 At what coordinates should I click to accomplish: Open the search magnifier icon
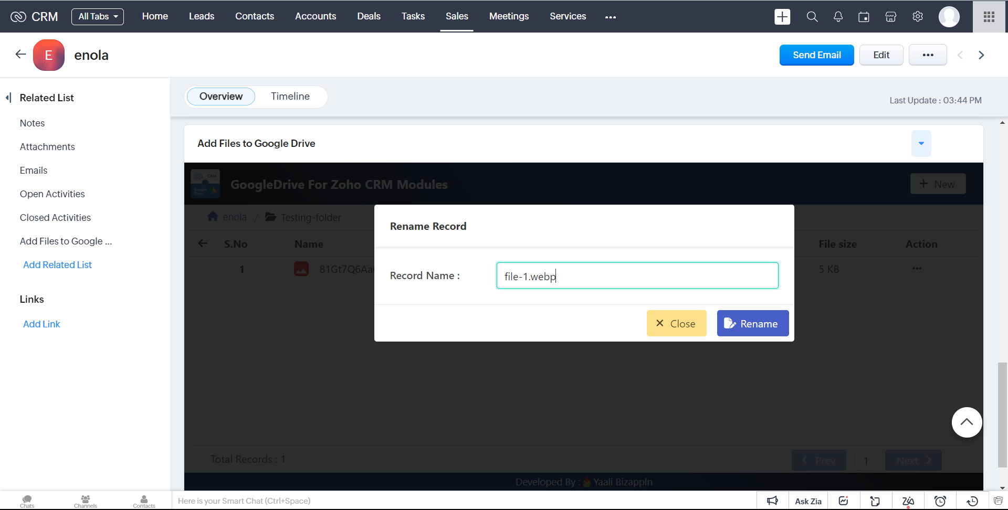click(x=812, y=17)
